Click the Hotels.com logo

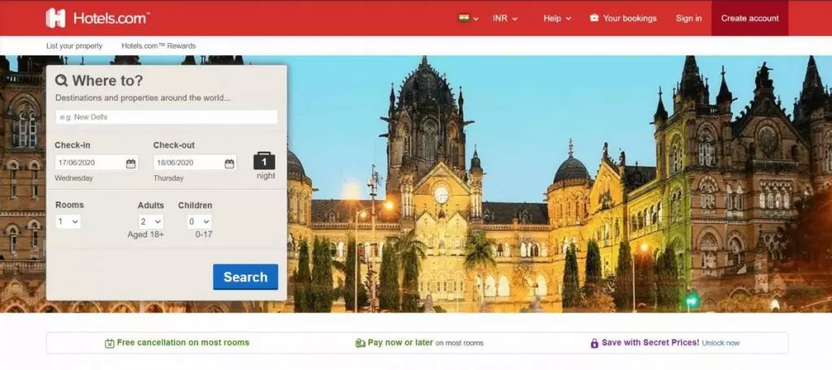[97, 18]
